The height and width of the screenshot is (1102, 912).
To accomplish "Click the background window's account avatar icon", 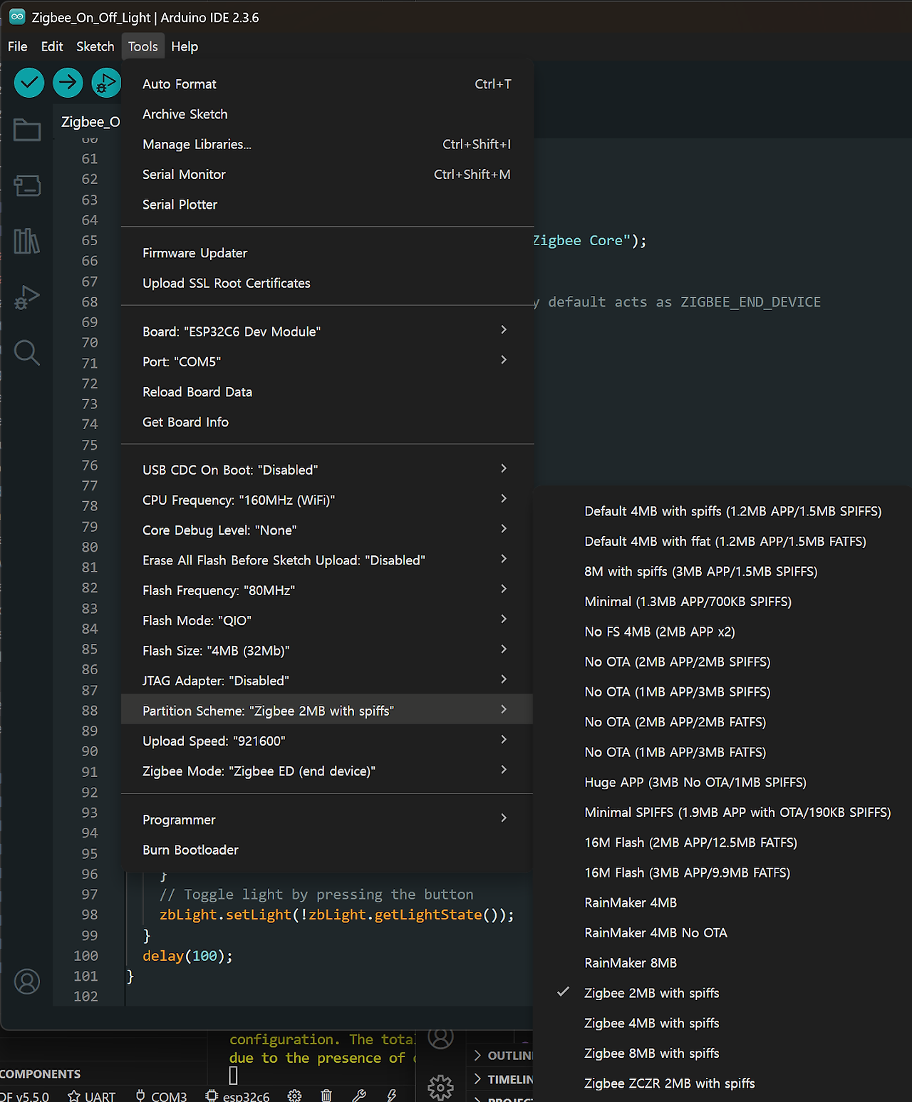I will (x=440, y=1037).
